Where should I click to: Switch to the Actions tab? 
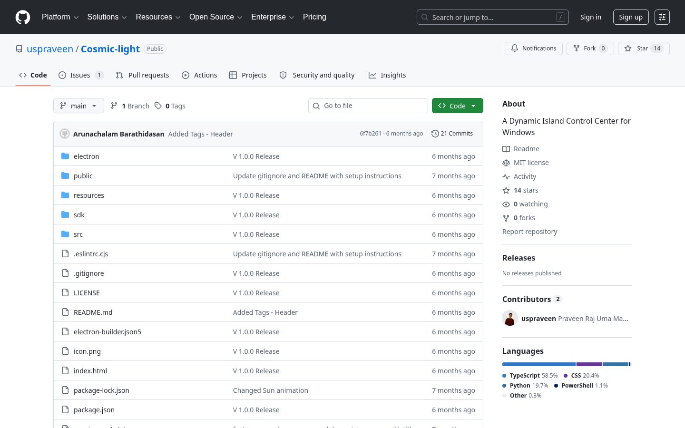pos(199,75)
